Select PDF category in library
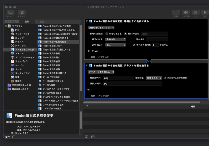 [17, 30]
